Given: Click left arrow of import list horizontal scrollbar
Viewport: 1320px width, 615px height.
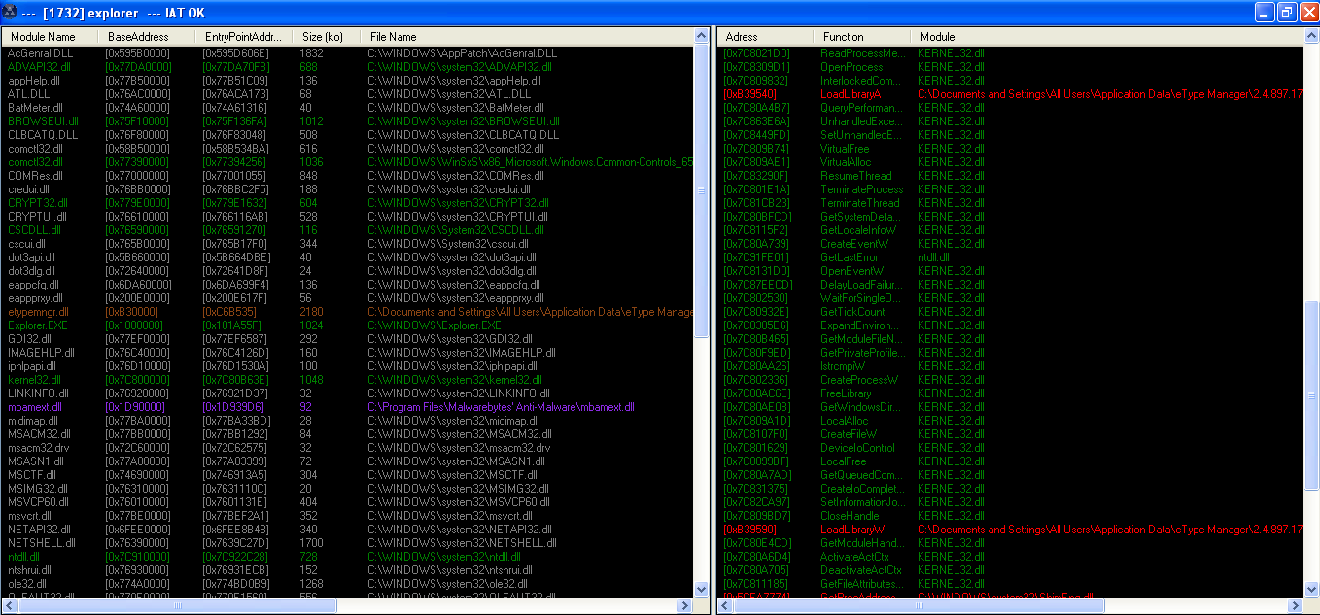Looking at the screenshot, I should [x=725, y=605].
